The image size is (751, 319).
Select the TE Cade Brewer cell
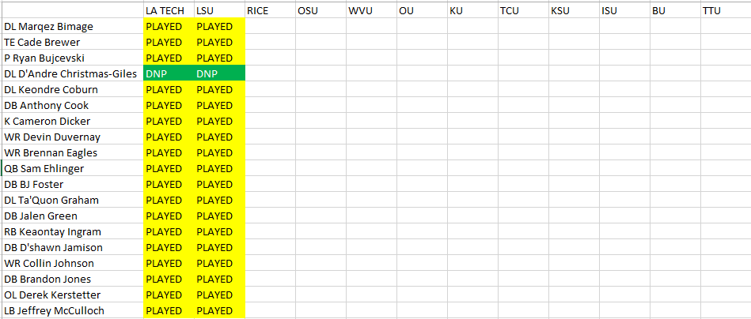click(x=72, y=42)
